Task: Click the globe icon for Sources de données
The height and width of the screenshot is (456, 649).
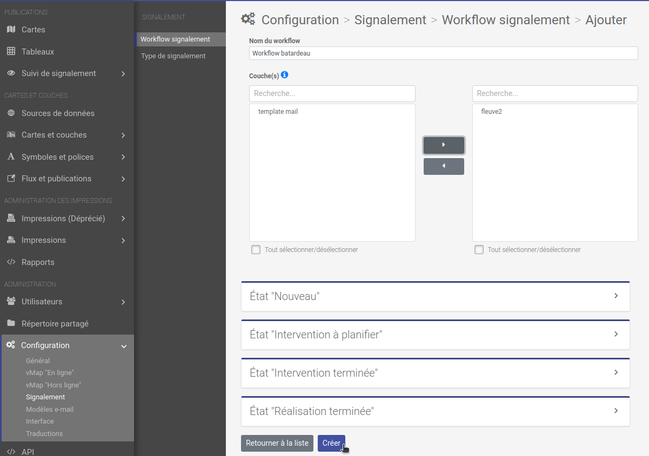Action: coord(11,113)
